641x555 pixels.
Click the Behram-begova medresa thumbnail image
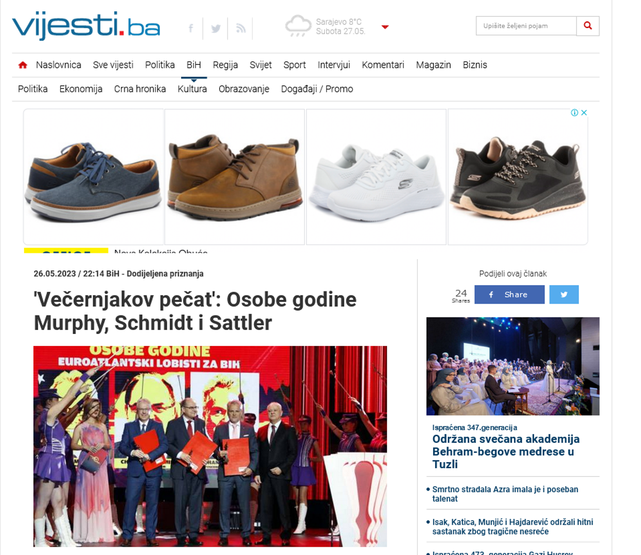tap(513, 366)
